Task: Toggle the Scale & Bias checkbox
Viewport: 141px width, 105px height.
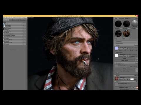Action: pyautogui.click(x=118, y=51)
